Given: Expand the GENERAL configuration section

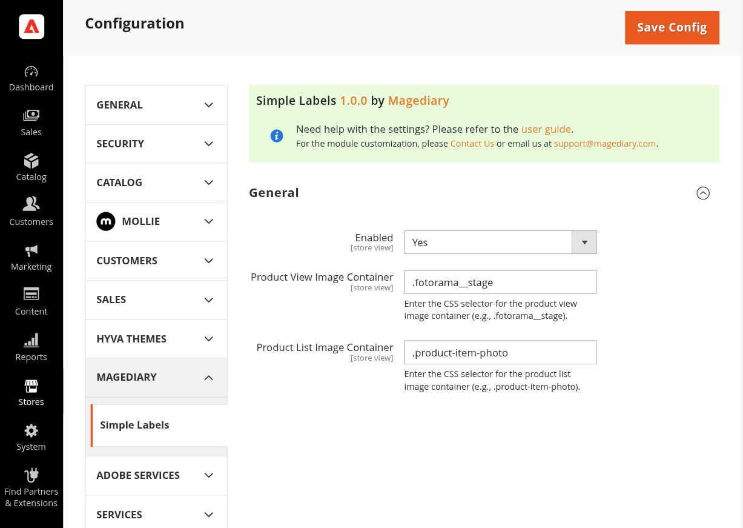Looking at the screenshot, I should tap(156, 104).
